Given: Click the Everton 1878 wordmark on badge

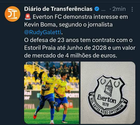Looking at the screenshot, I should [x=107, y=100].
